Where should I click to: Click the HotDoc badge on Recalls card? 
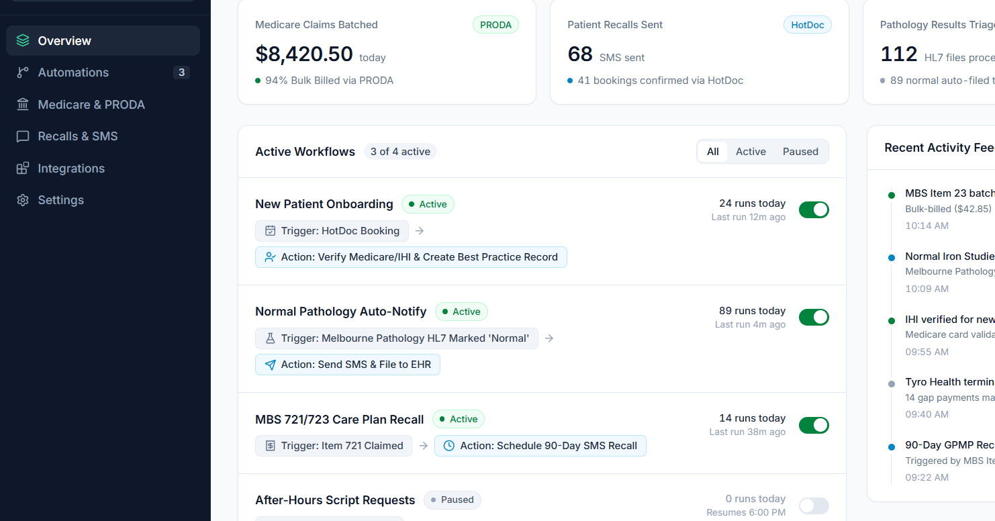(x=808, y=25)
